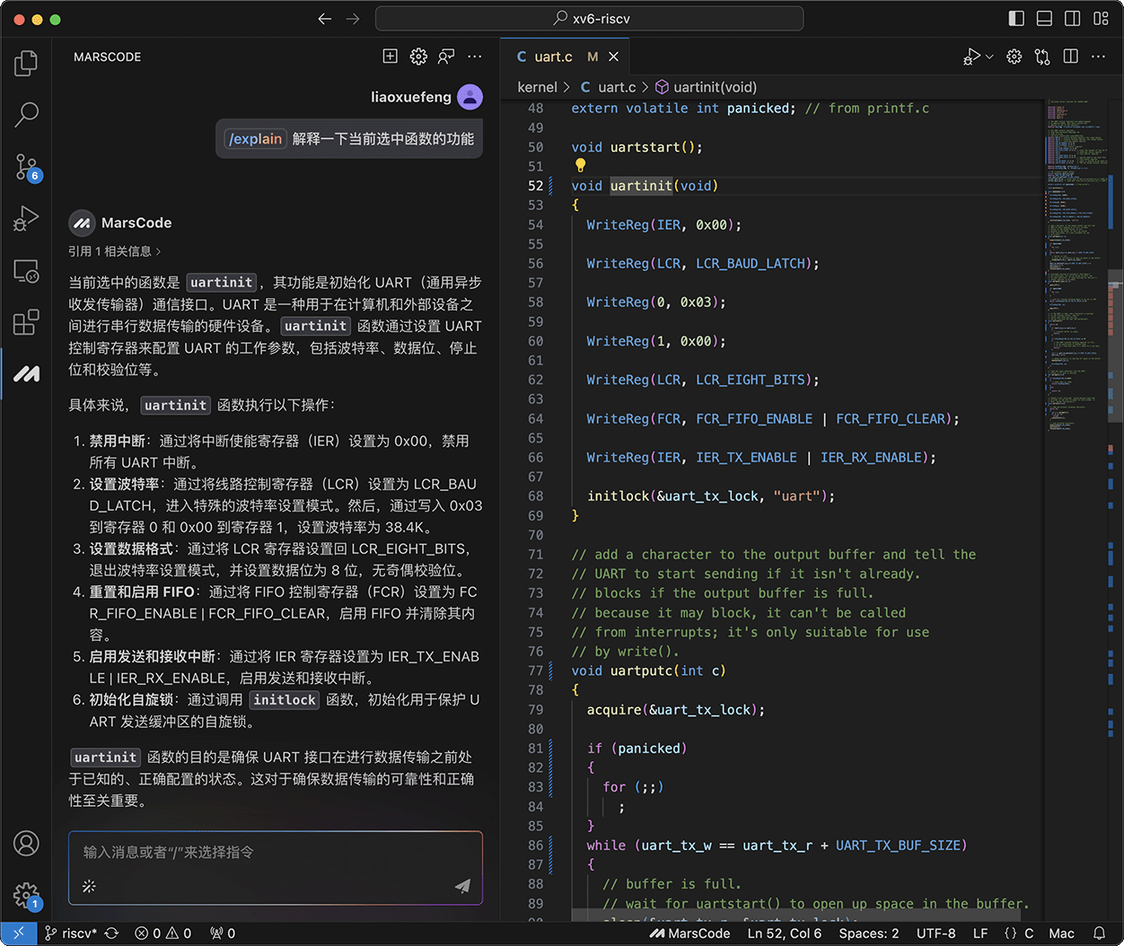Change UTF-8 file encoding
1124x946 pixels.
coord(935,933)
